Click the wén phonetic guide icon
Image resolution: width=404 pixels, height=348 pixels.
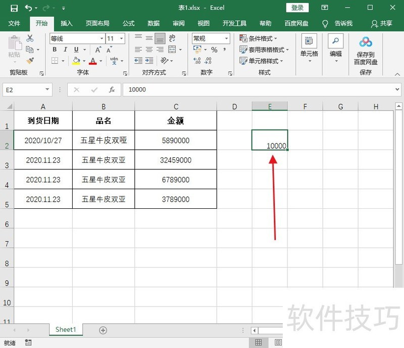pyautogui.click(x=114, y=61)
